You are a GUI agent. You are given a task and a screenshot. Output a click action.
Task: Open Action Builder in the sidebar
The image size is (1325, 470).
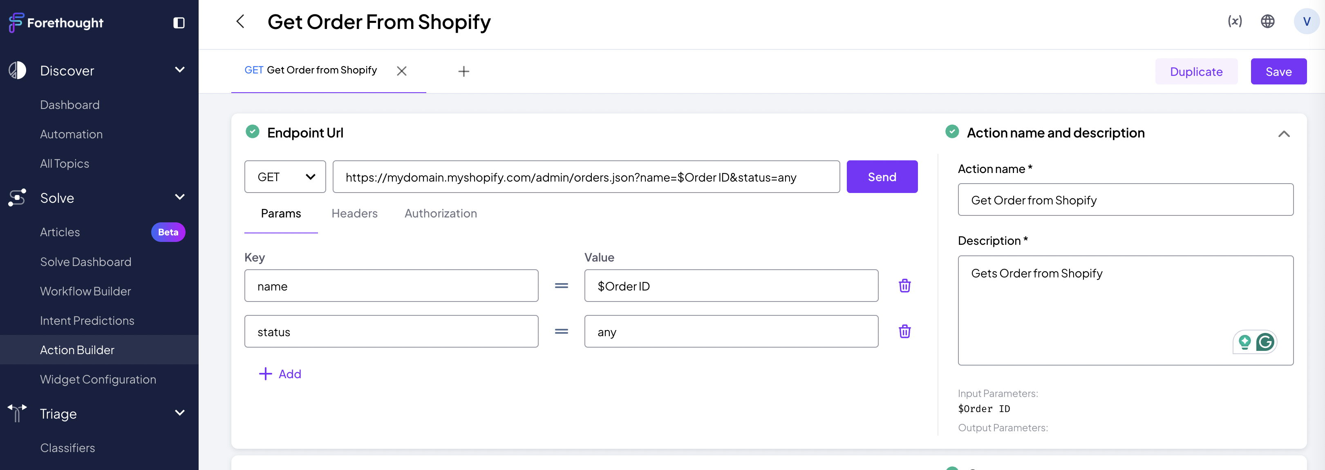99,350
